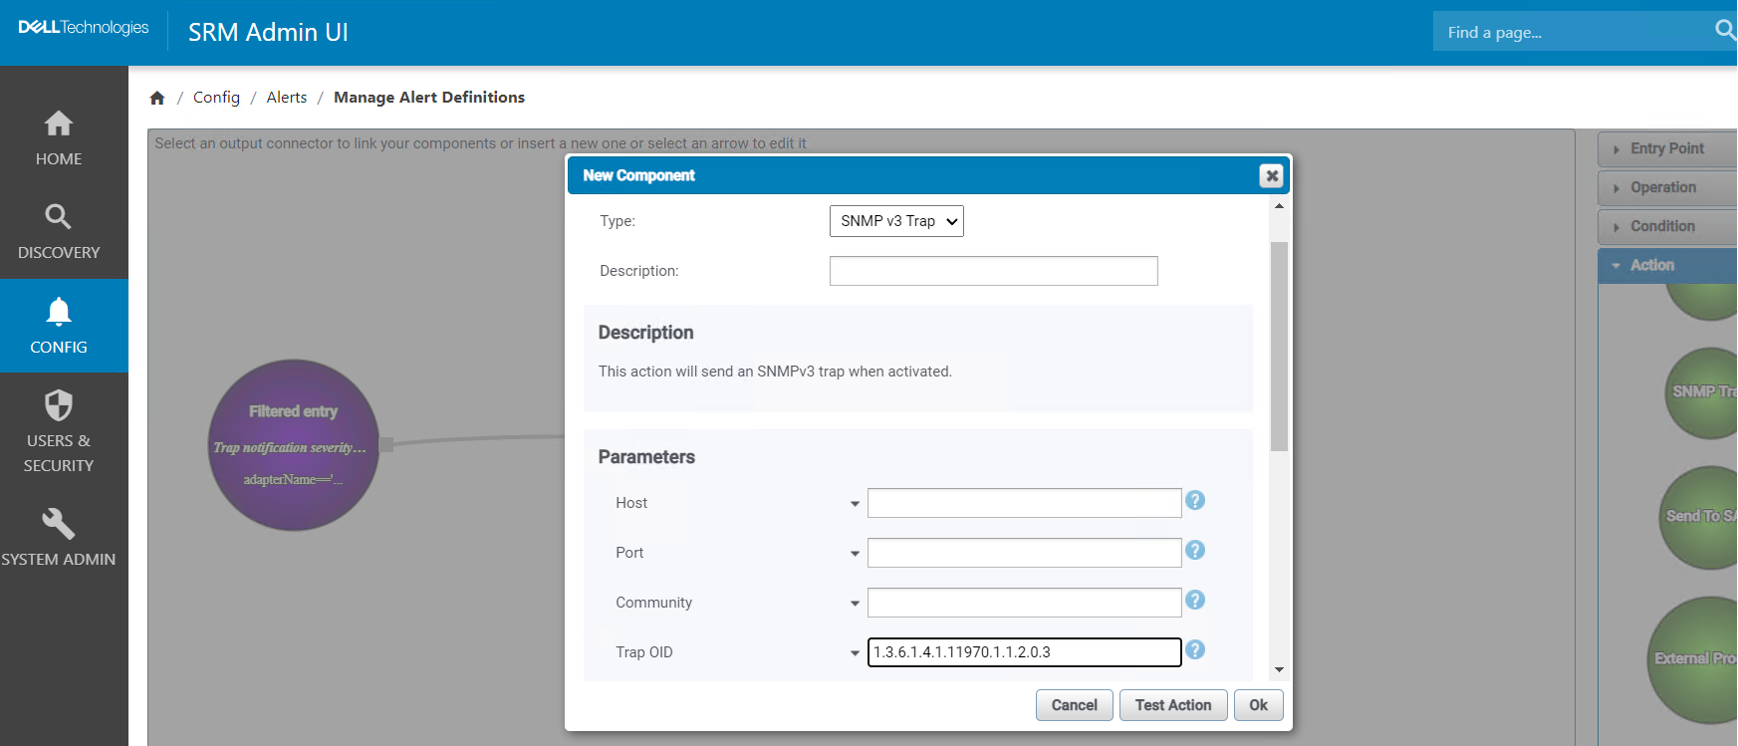
Task: Show help for Trap OID parameter
Action: (x=1195, y=649)
